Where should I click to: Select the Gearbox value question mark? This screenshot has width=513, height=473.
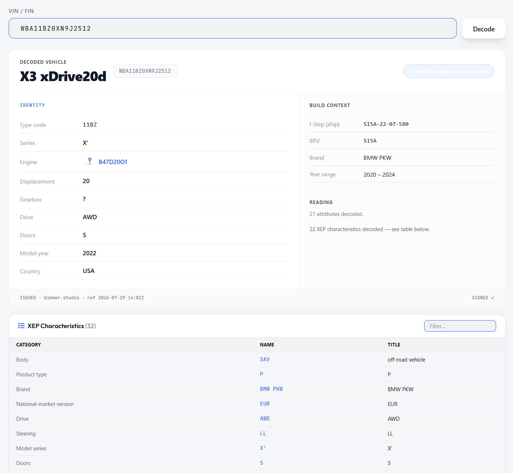(x=84, y=199)
